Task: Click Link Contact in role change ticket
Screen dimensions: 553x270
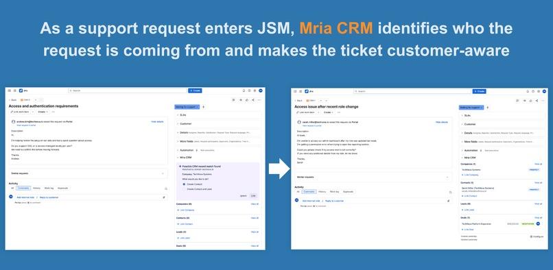Action: point(469,196)
